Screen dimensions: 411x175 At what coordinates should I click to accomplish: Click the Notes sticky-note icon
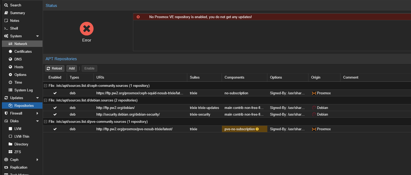coord(6,21)
